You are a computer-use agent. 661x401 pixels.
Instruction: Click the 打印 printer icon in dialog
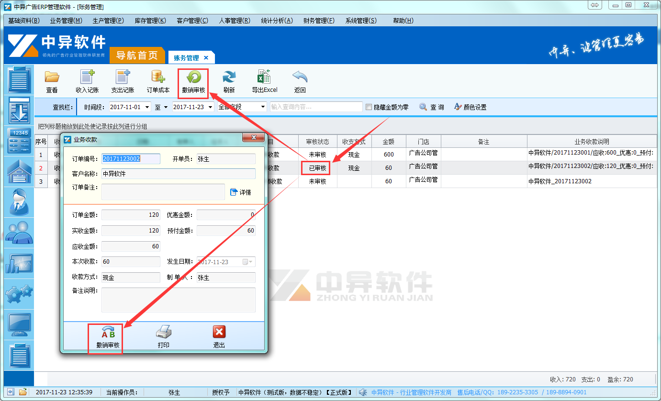[x=164, y=333]
